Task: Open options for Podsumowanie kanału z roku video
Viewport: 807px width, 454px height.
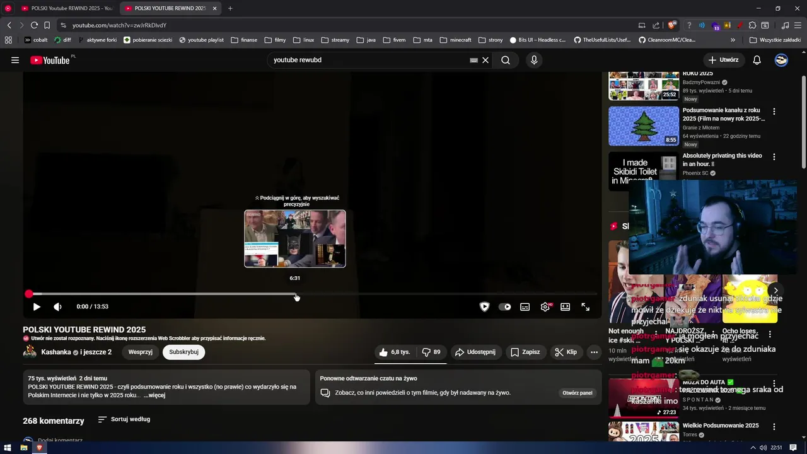Action: tap(774, 112)
